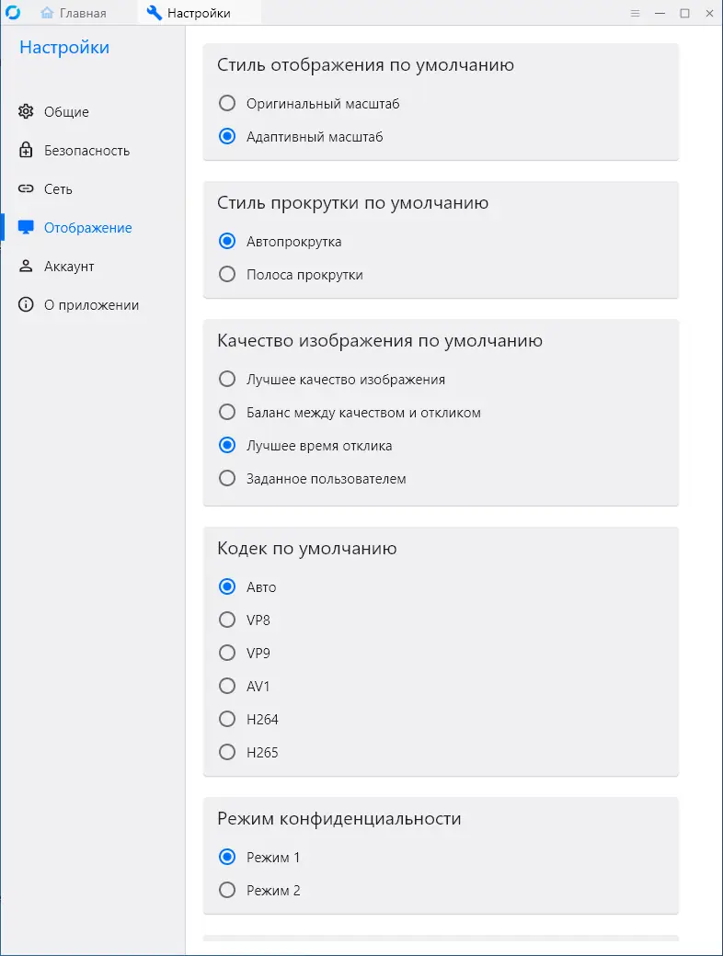This screenshot has width=723, height=956.
Task: Click the О приложении info icon
Action: pyautogui.click(x=26, y=304)
